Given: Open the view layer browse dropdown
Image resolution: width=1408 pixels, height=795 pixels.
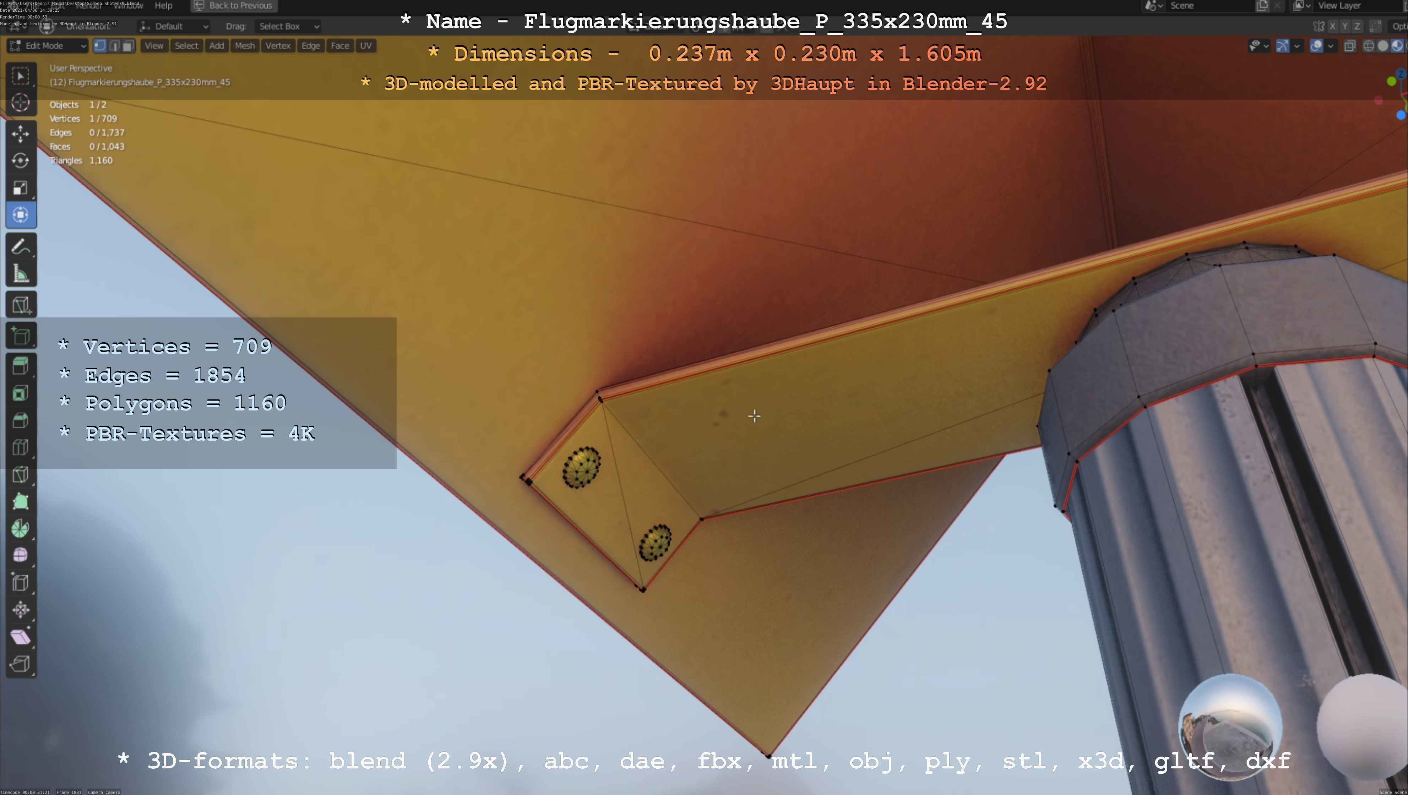Looking at the screenshot, I should pyautogui.click(x=1302, y=5).
